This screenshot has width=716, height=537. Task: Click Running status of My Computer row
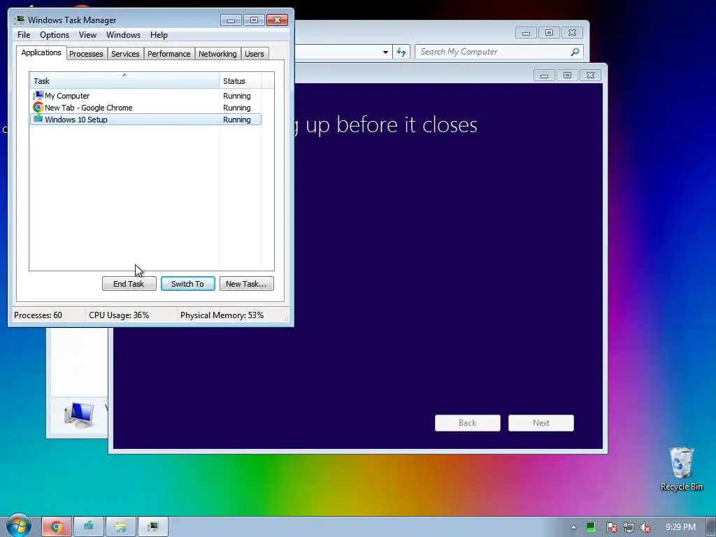pyautogui.click(x=236, y=96)
